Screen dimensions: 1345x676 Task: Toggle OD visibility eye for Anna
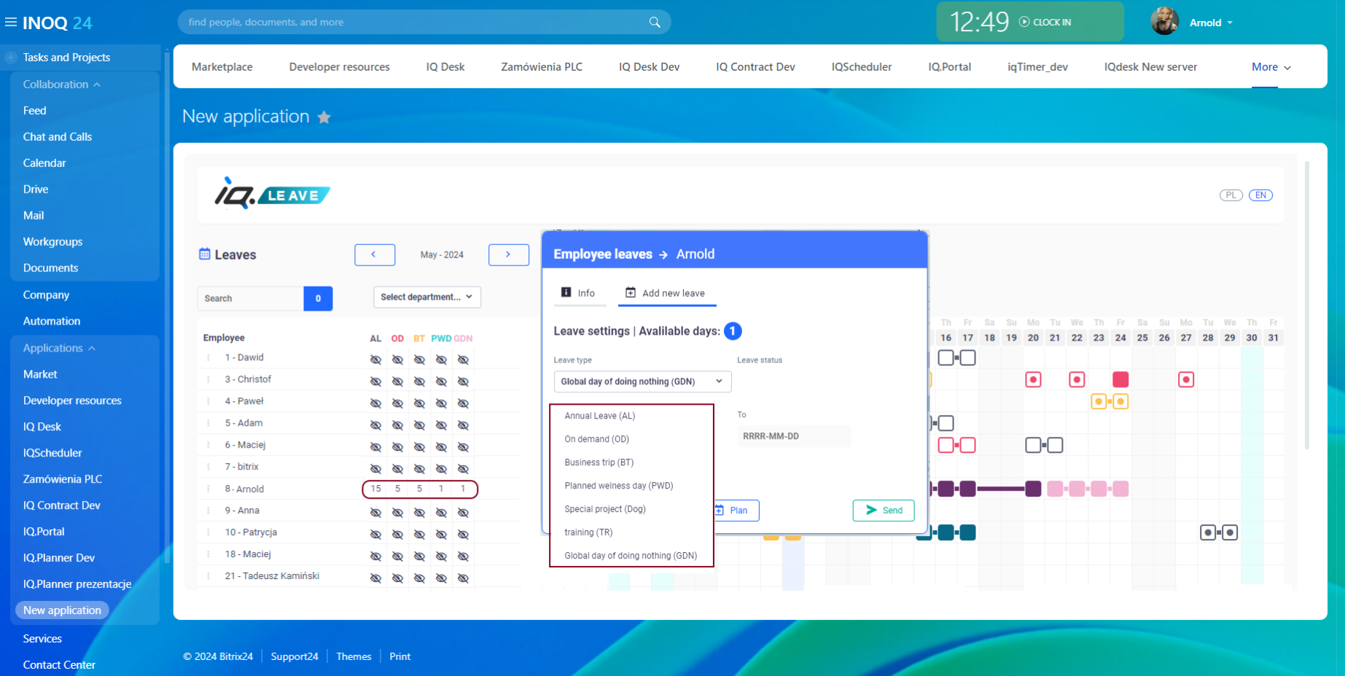click(397, 513)
